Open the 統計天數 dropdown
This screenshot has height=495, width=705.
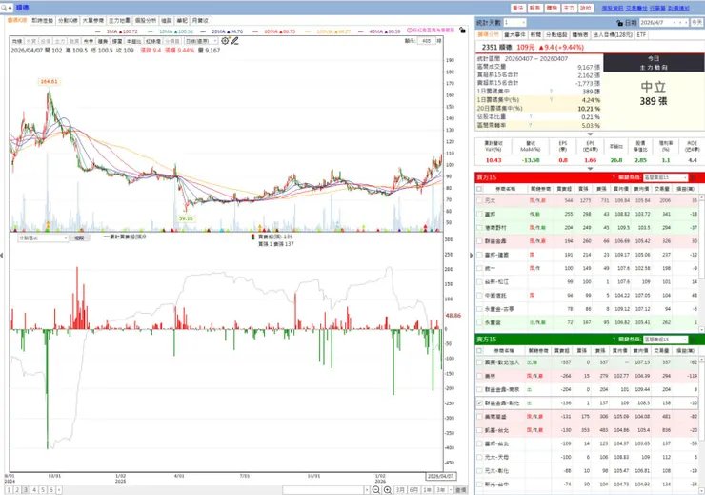click(x=514, y=23)
